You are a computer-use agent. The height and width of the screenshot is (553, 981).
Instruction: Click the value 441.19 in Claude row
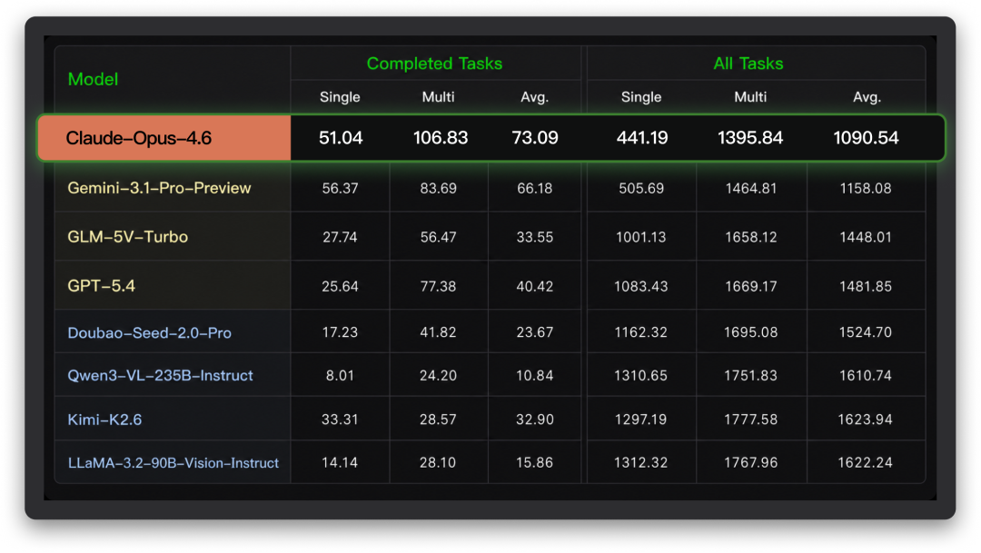click(642, 138)
